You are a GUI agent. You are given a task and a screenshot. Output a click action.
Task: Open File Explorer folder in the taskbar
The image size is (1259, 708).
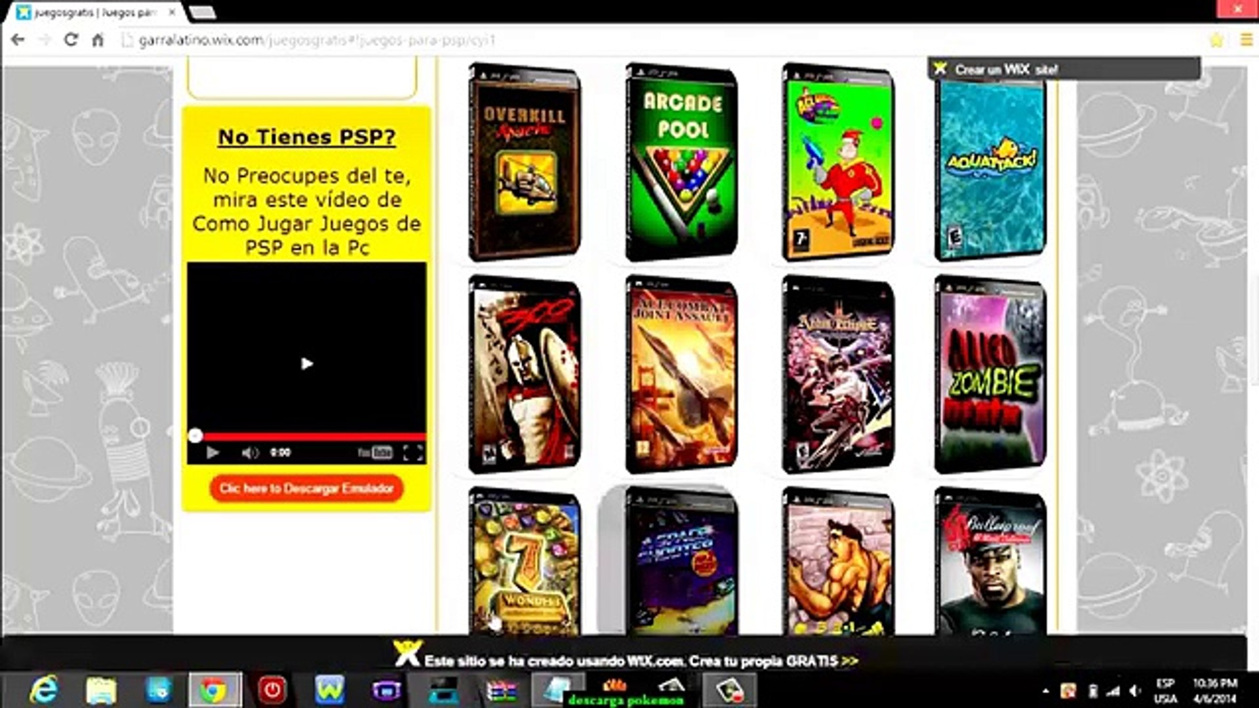point(101,690)
